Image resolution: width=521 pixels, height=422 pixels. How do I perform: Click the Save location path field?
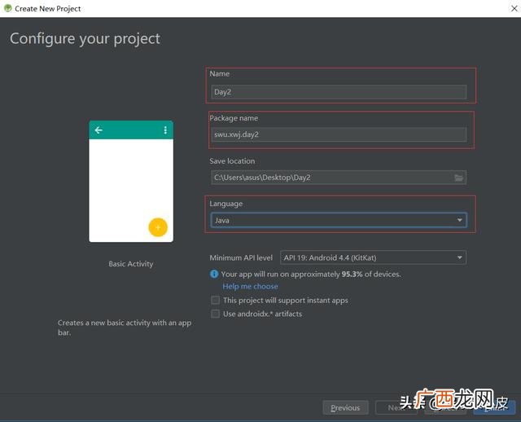click(339, 178)
